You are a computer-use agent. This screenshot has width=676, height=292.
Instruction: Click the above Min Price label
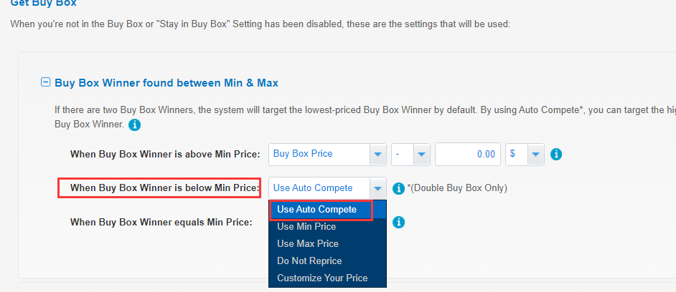click(164, 154)
